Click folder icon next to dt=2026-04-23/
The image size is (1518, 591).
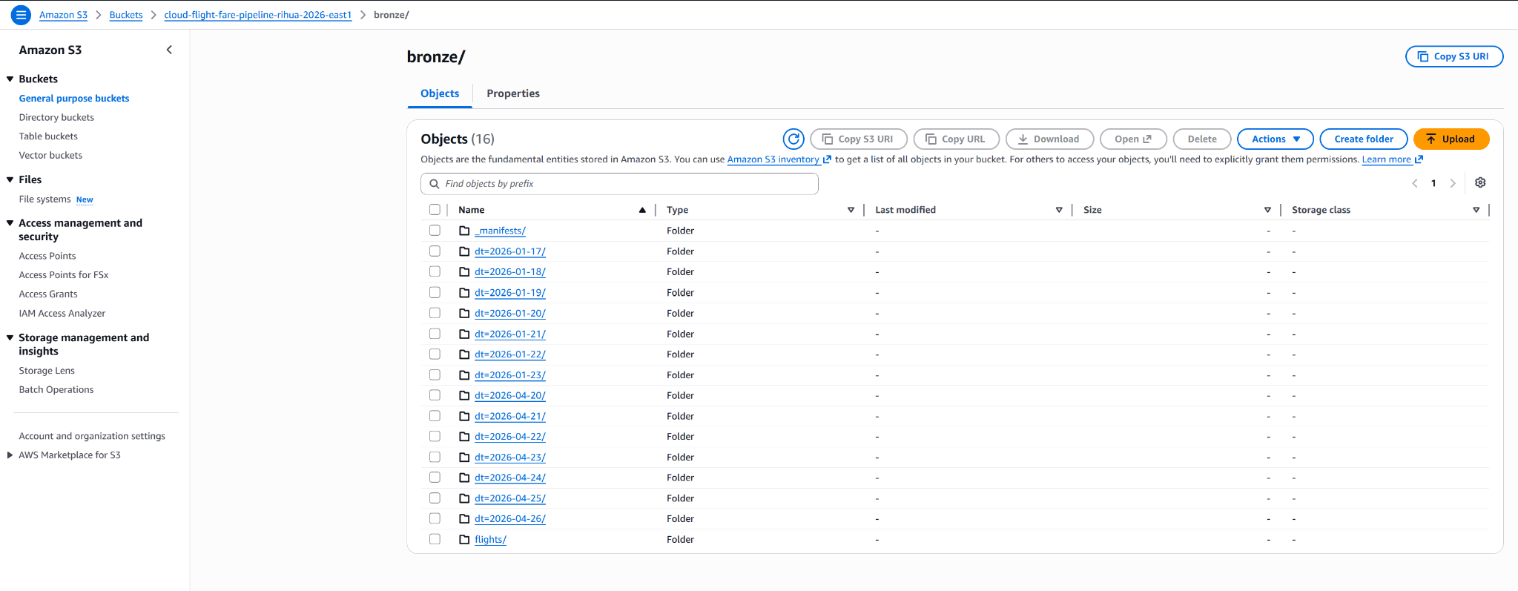464,457
